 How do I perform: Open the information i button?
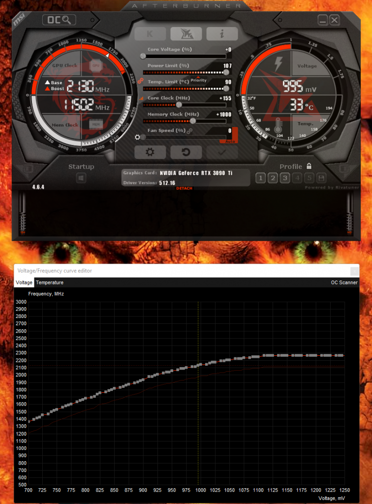pyautogui.click(x=222, y=34)
